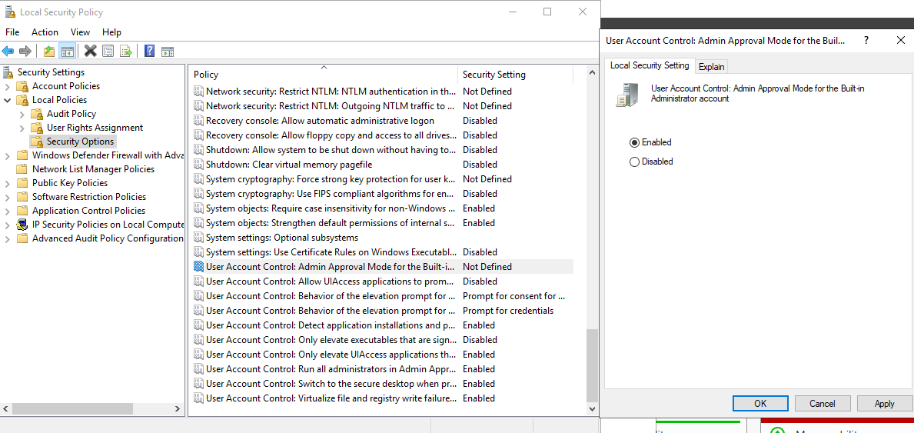Click the Delete X toolbar icon
Image resolution: width=914 pixels, height=433 pixels.
click(x=91, y=51)
